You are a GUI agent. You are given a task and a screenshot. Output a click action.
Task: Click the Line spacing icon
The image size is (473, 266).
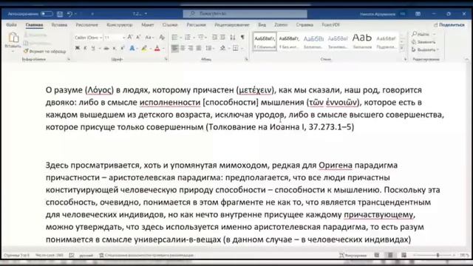[208, 48]
